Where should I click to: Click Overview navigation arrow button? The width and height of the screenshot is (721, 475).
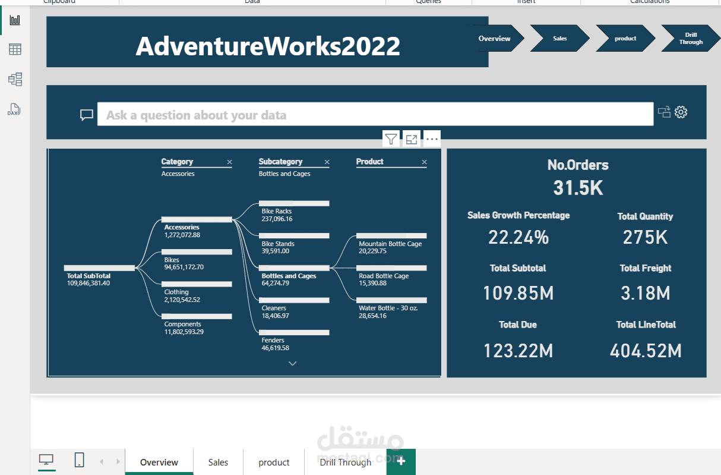498,39
